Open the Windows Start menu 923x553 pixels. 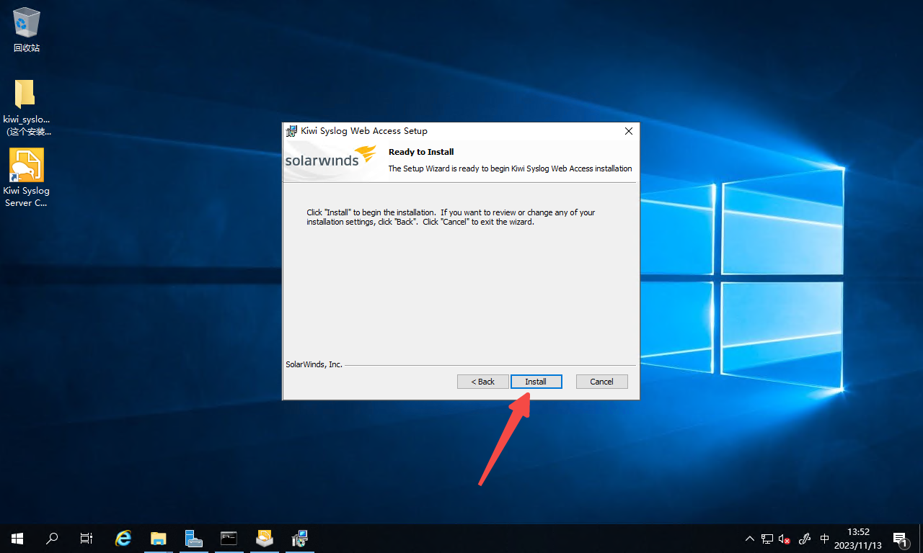pyautogui.click(x=17, y=538)
